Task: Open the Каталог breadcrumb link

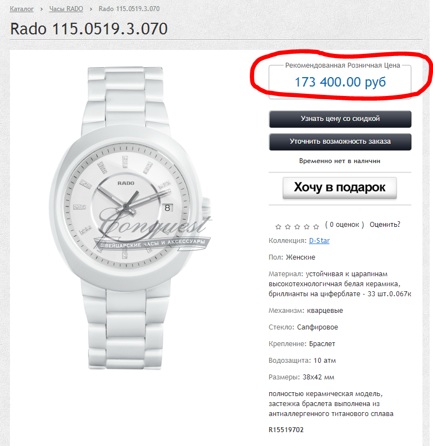Action: tap(22, 9)
